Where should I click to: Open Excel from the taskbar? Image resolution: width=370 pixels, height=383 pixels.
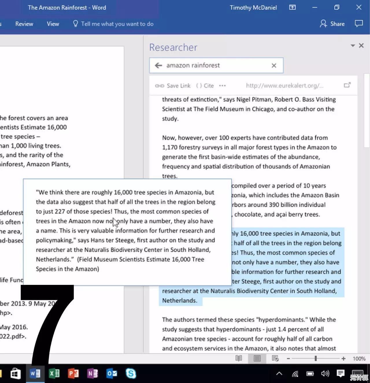54,373
